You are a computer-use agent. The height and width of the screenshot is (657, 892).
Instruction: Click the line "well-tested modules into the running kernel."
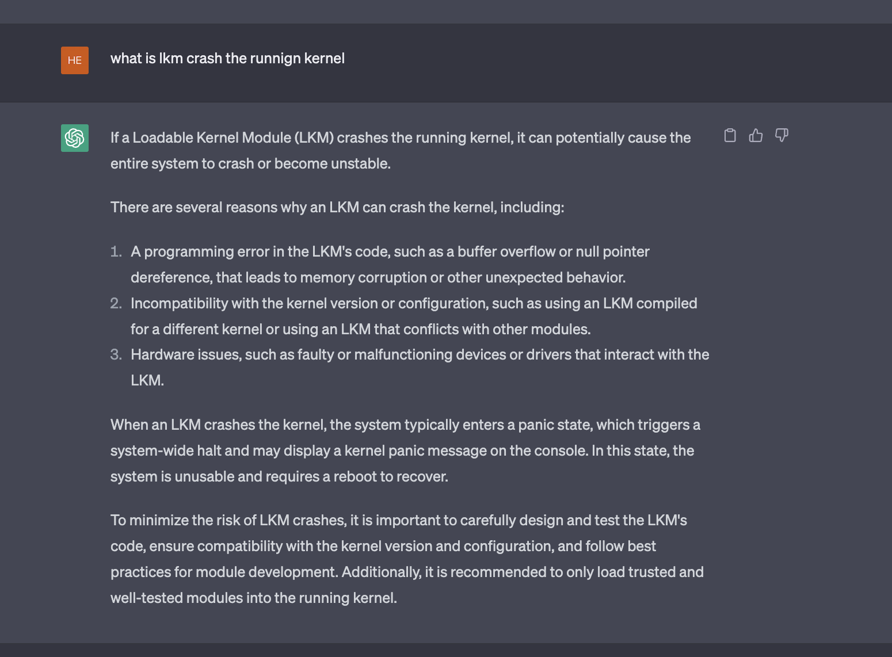click(254, 598)
